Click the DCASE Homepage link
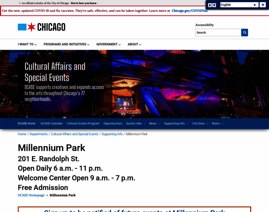Viewport: 269px width, 212px height. tap(31, 195)
